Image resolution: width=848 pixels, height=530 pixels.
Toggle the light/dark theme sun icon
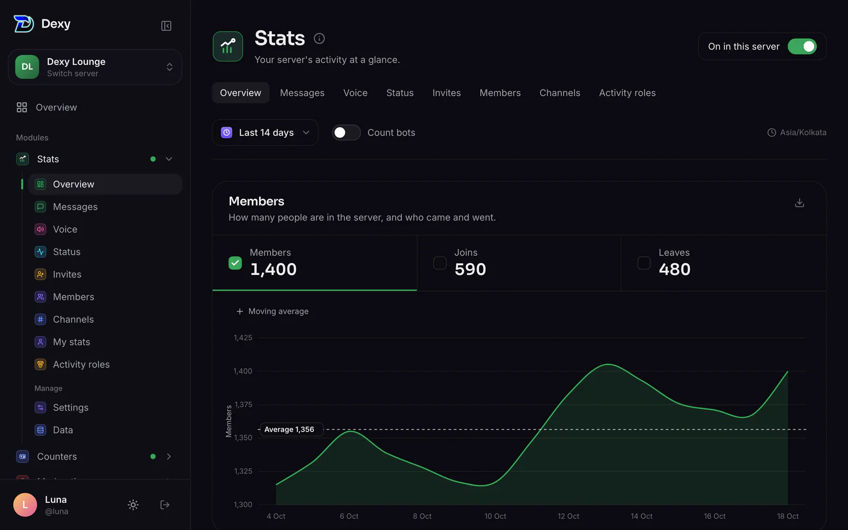pos(133,505)
